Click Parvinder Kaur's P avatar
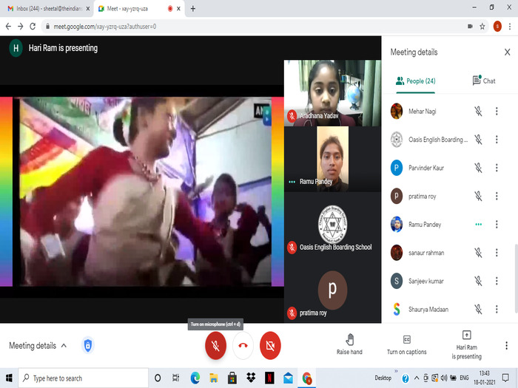Screen dimensions: 518x388 (397, 168)
